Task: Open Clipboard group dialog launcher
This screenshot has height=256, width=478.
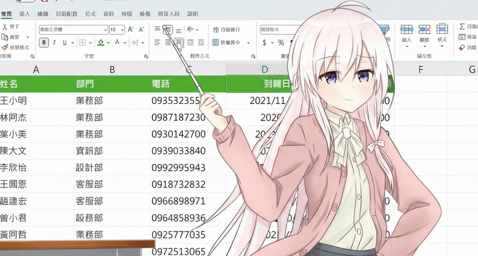Action: (33, 57)
